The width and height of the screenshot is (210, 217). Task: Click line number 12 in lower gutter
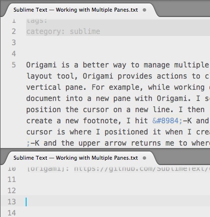[12, 191]
